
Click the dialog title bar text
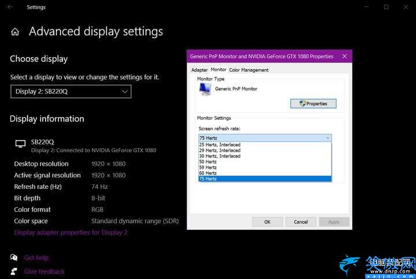coord(262,57)
